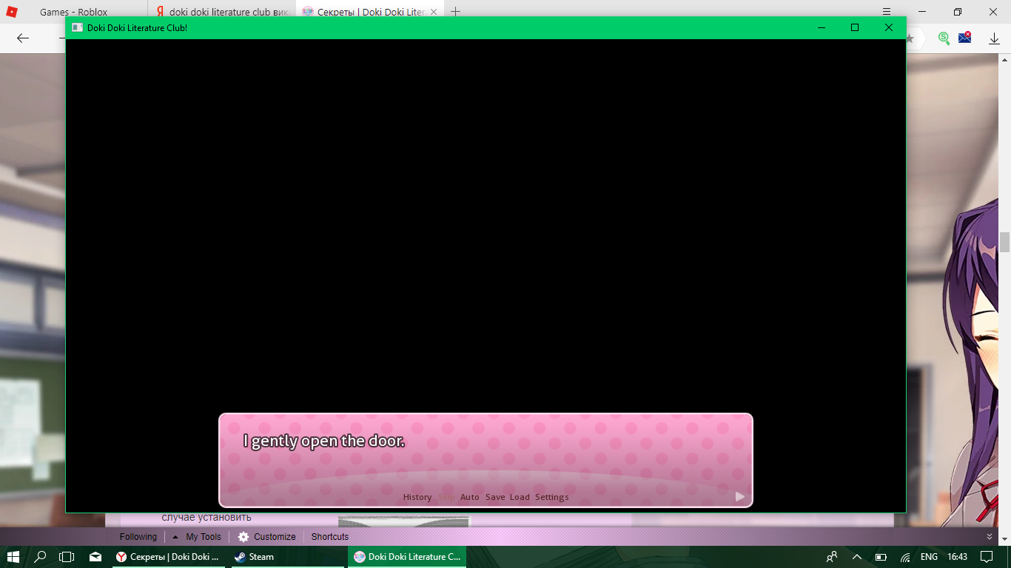Switch to Steam on the taskbar
The width and height of the screenshot is (1011, 568).
click(x=289, y=557)
